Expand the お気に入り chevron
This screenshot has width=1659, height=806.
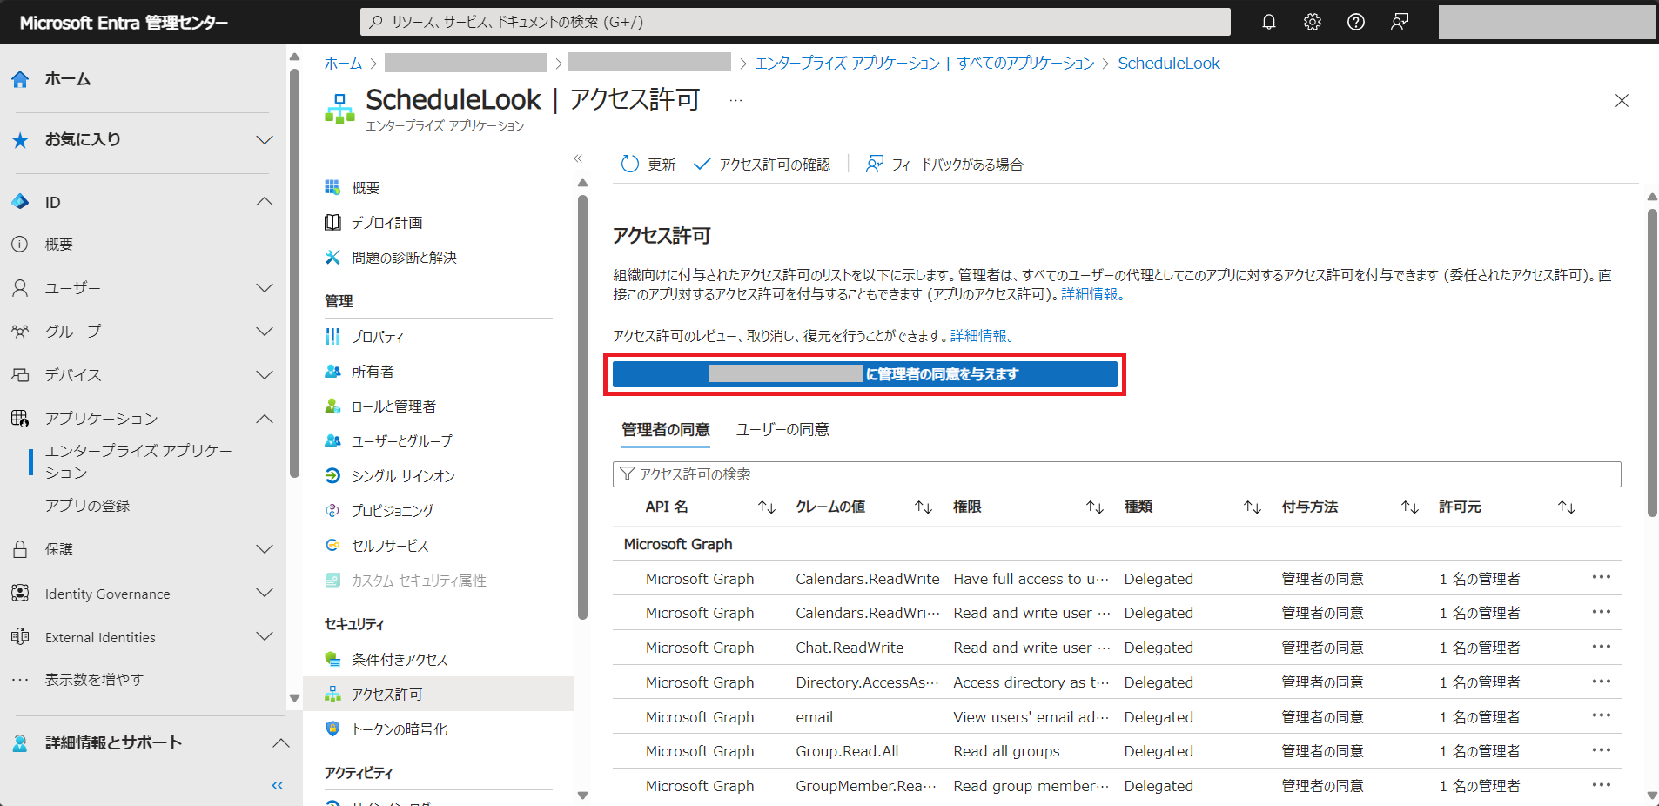pyautogui.click(x=265, y=140)
